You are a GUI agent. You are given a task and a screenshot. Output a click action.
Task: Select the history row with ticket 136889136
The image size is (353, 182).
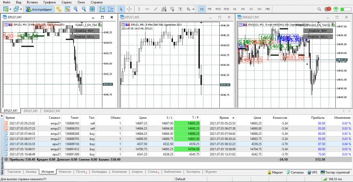coord(178,144)
